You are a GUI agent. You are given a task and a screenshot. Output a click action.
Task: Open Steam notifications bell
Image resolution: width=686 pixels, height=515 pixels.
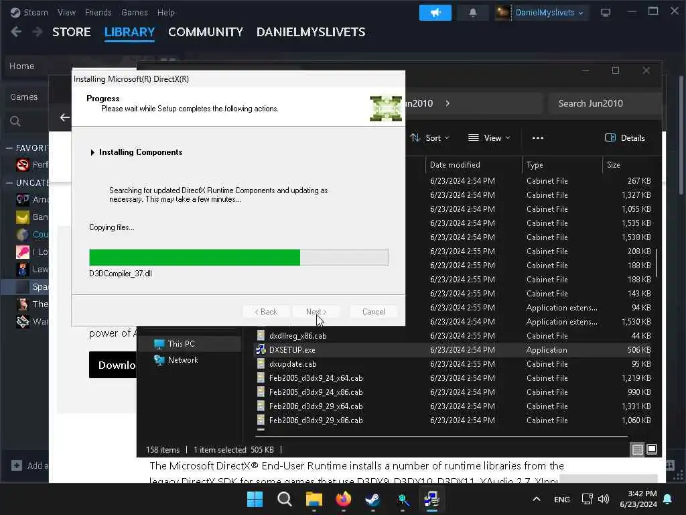point(472,12)
